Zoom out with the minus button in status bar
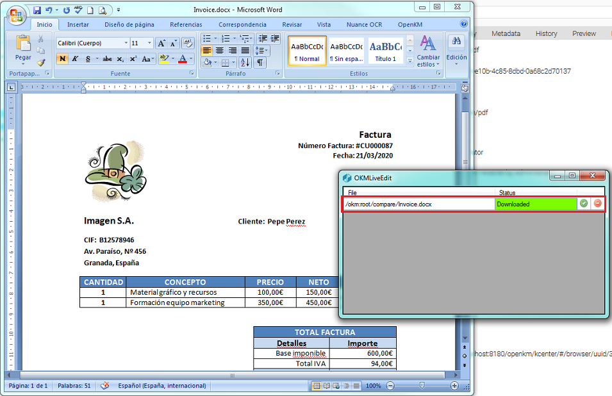Image resolution: width=612 pixels, height=396 pixels. pyautogui.click(x=390, y=386)
